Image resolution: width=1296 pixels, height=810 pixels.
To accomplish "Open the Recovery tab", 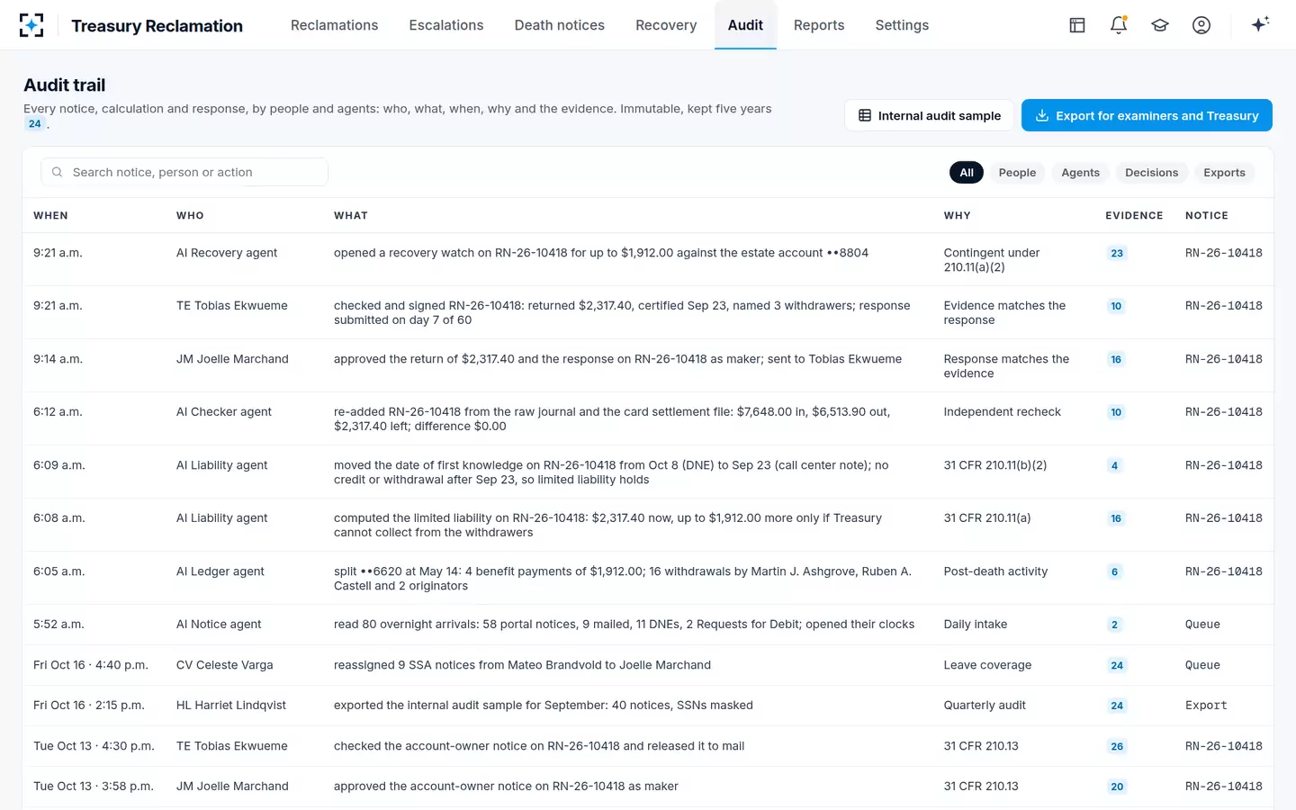I will click(666, 25).
